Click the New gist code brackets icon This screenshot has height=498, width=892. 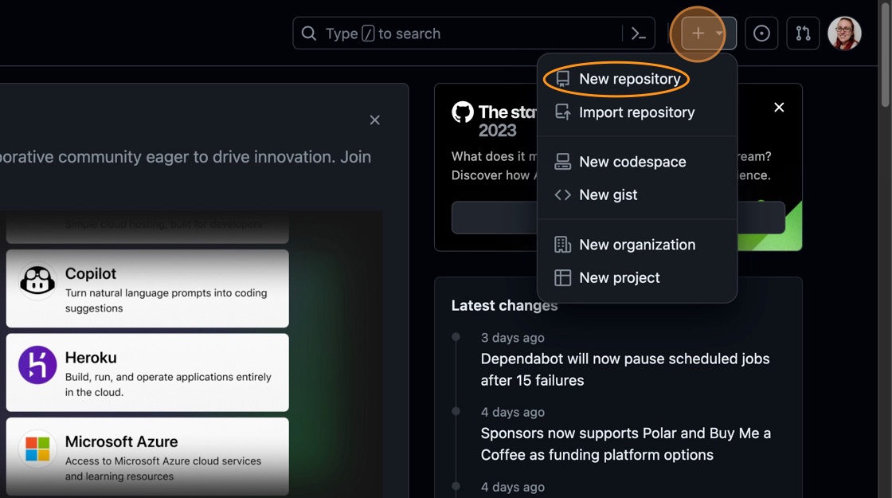(x=563, y=194)
